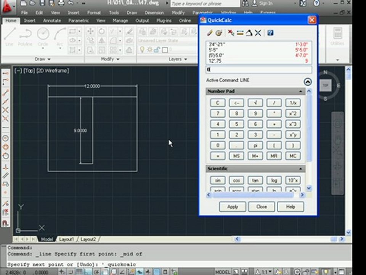The width and height of the screenshot is (366, 275).
Task: Select the Copy tool in Modify panel
Action: [90, 40]
